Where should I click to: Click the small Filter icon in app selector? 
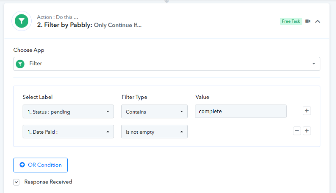pos(20,64)
